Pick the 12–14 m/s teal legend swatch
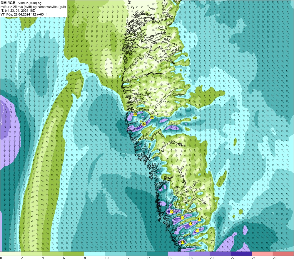 (x=136, y=254)
